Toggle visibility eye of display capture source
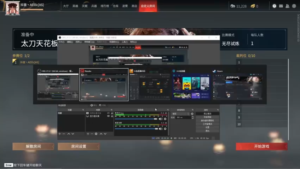This screenshot has height=169, width=300. [108, 116]
